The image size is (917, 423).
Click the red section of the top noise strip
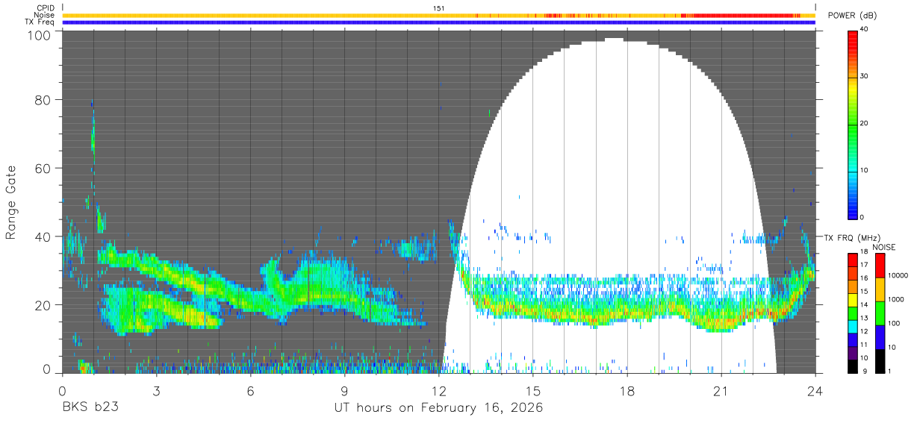(x=743, y=15)
